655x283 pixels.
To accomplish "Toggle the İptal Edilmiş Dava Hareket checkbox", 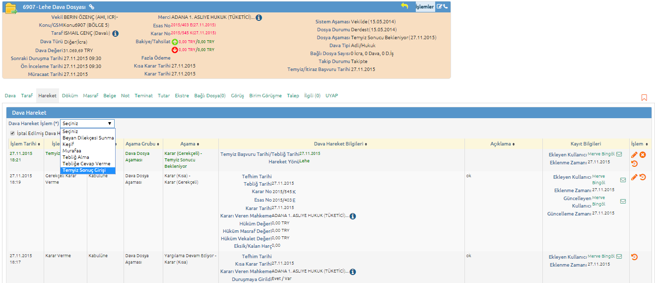I will 12,133.
